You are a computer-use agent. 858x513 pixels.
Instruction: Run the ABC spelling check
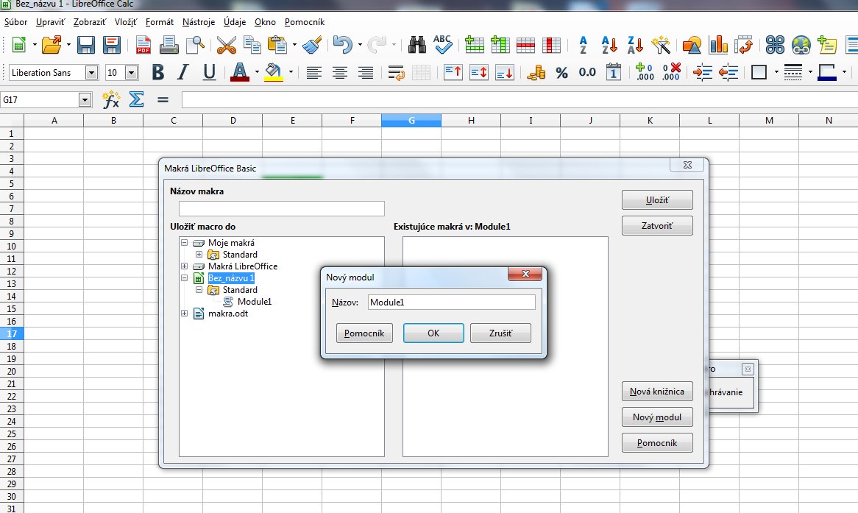(443, 45)
